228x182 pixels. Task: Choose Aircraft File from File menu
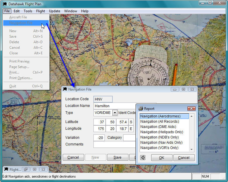(26, 17)
